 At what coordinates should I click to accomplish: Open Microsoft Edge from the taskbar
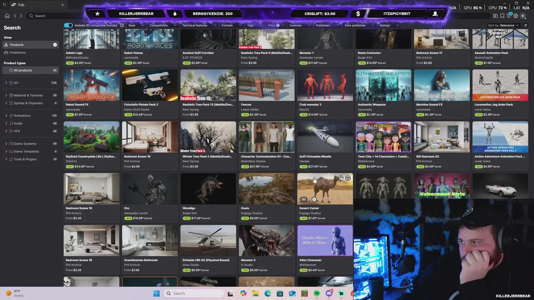[267, 293]
